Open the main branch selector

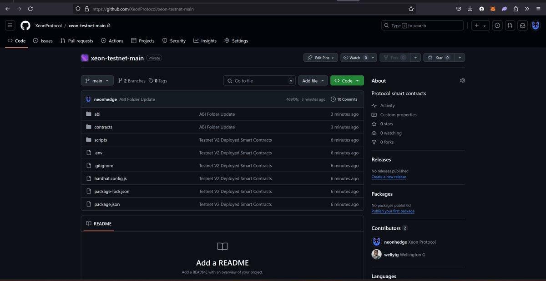[97, 81]
